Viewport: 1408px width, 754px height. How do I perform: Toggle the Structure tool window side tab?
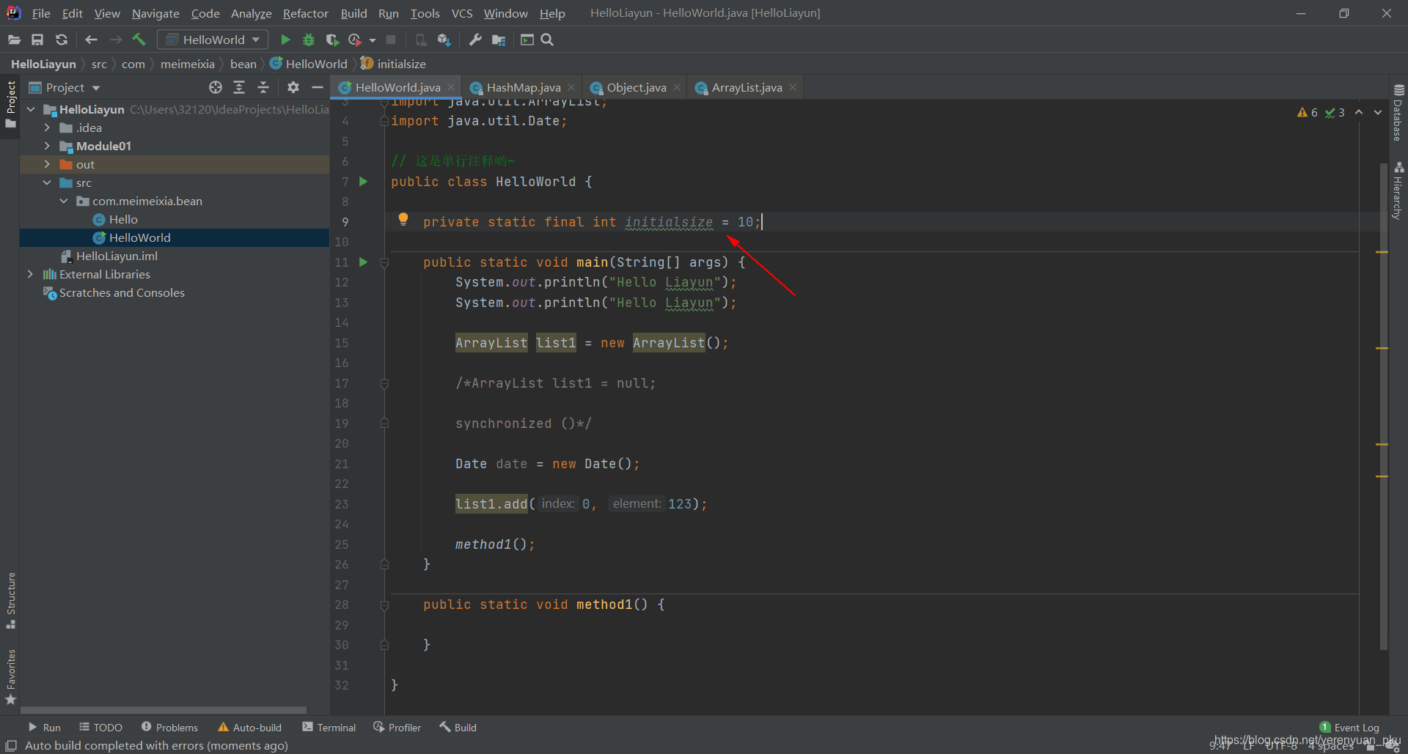pos(10,600)
